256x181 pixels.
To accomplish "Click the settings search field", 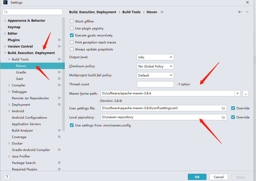I will pyautogui.click(x=33, y=12).
